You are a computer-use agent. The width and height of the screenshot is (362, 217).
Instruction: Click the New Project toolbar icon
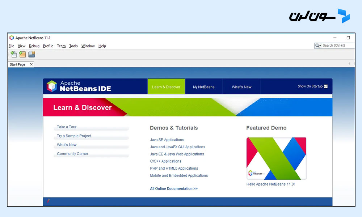click(22, 54)
